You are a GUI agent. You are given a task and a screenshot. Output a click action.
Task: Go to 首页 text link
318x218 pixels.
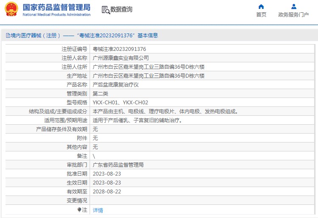(261, 15)
